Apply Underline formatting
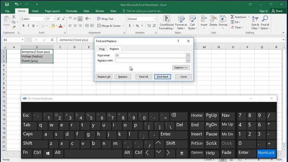 coord(33,26)
